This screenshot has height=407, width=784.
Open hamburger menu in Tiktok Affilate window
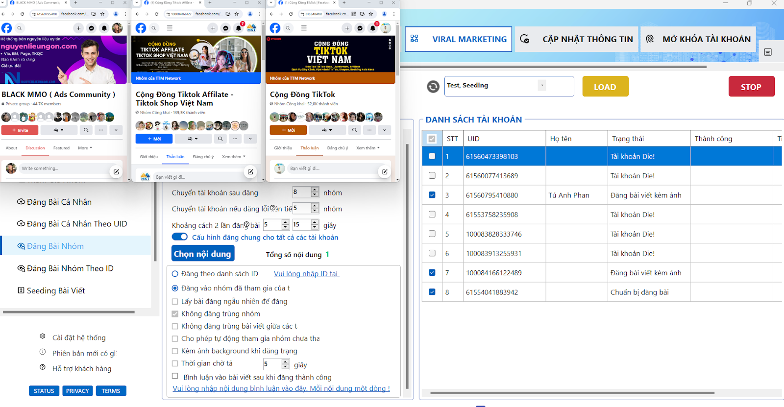[170, 28]
